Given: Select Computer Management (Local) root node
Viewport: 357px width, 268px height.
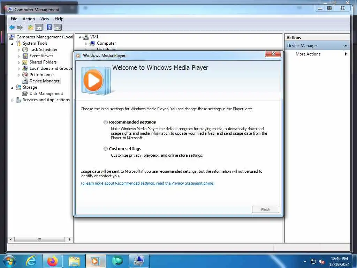Looking at the screenshot, I should pyautogui.click(x=45, y=37).
